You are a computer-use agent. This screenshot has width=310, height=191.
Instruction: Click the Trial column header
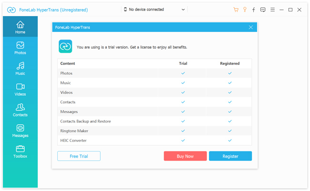point(183,63)
